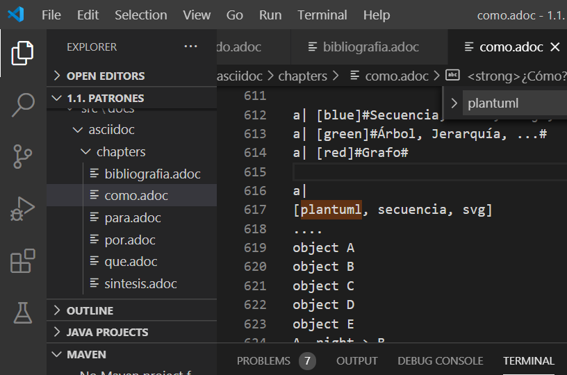The image size is (567, 375).
Task: Click the chapters breadcrumb item
Action: pyautogui.click(x=302, y=76)
